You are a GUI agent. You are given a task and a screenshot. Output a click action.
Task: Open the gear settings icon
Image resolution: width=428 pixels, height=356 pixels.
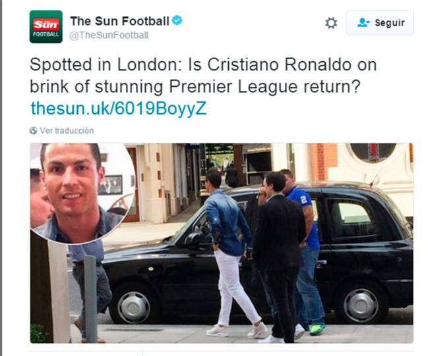(x=331, y=23)
